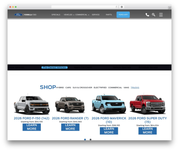Select the SUV & Crossover tab
This screenshot has height=151, width=179.
point(82,87)
